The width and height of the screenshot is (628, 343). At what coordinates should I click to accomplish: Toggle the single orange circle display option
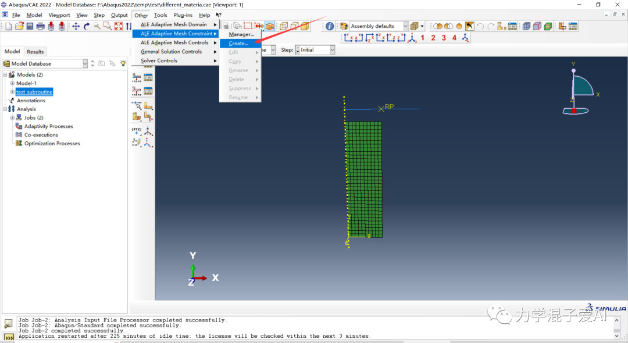(x=459, y=26)
